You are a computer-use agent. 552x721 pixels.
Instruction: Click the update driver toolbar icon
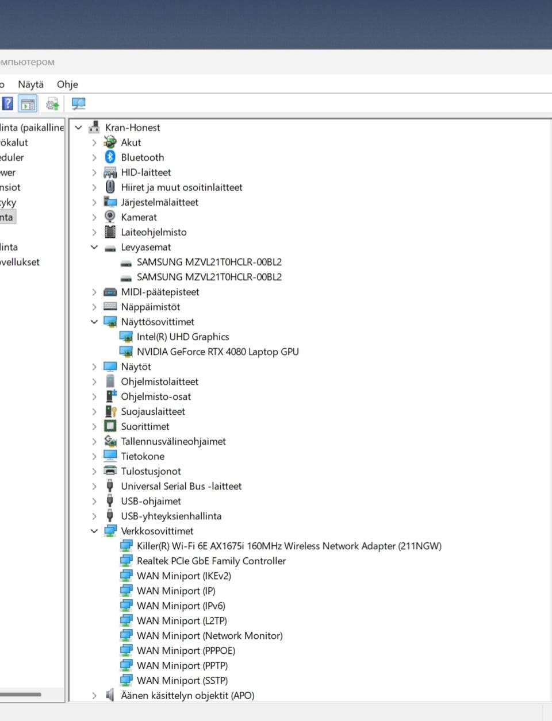[52, 104]
